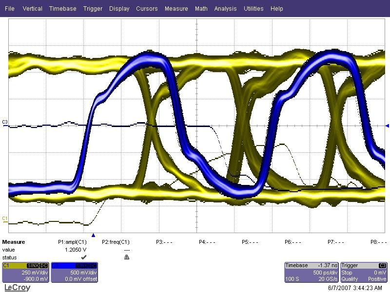390x292 pixels.
Task: Click the C3 ground level indicator
Action: coord(5,122)
